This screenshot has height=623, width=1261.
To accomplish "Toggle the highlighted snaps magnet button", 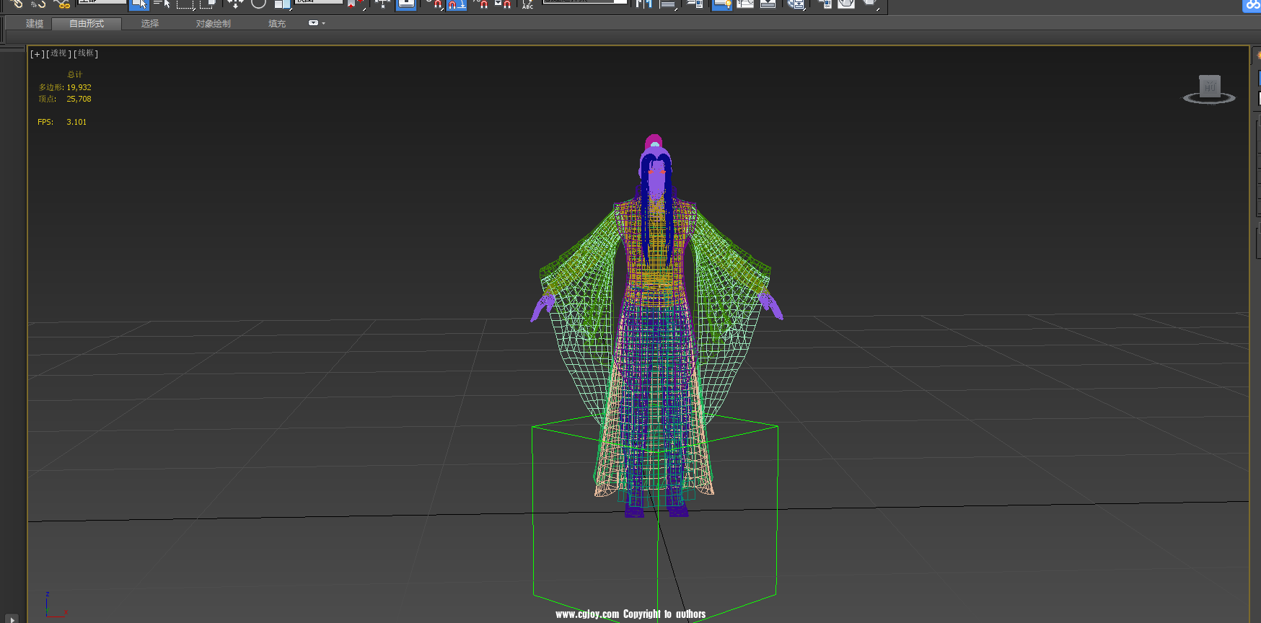I will click(457, 4).
